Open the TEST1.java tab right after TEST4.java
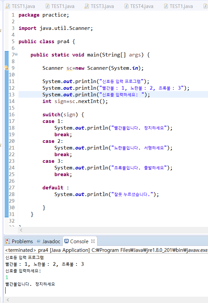The height and width of the screenshot is (303, 208). point(178,6)
